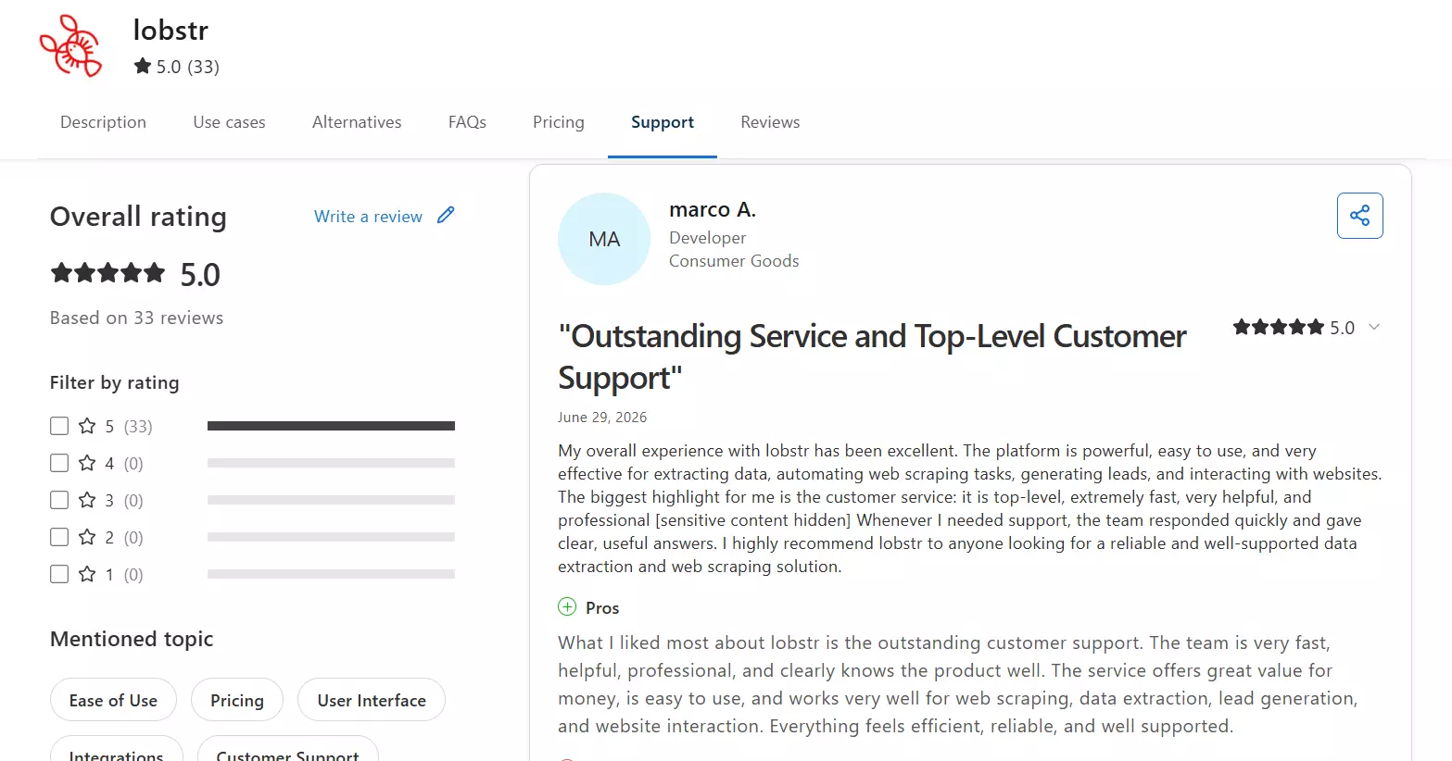Check the 1 star filter checkbox
Viewport: 1452px width, 761px height.
(59, 574)
